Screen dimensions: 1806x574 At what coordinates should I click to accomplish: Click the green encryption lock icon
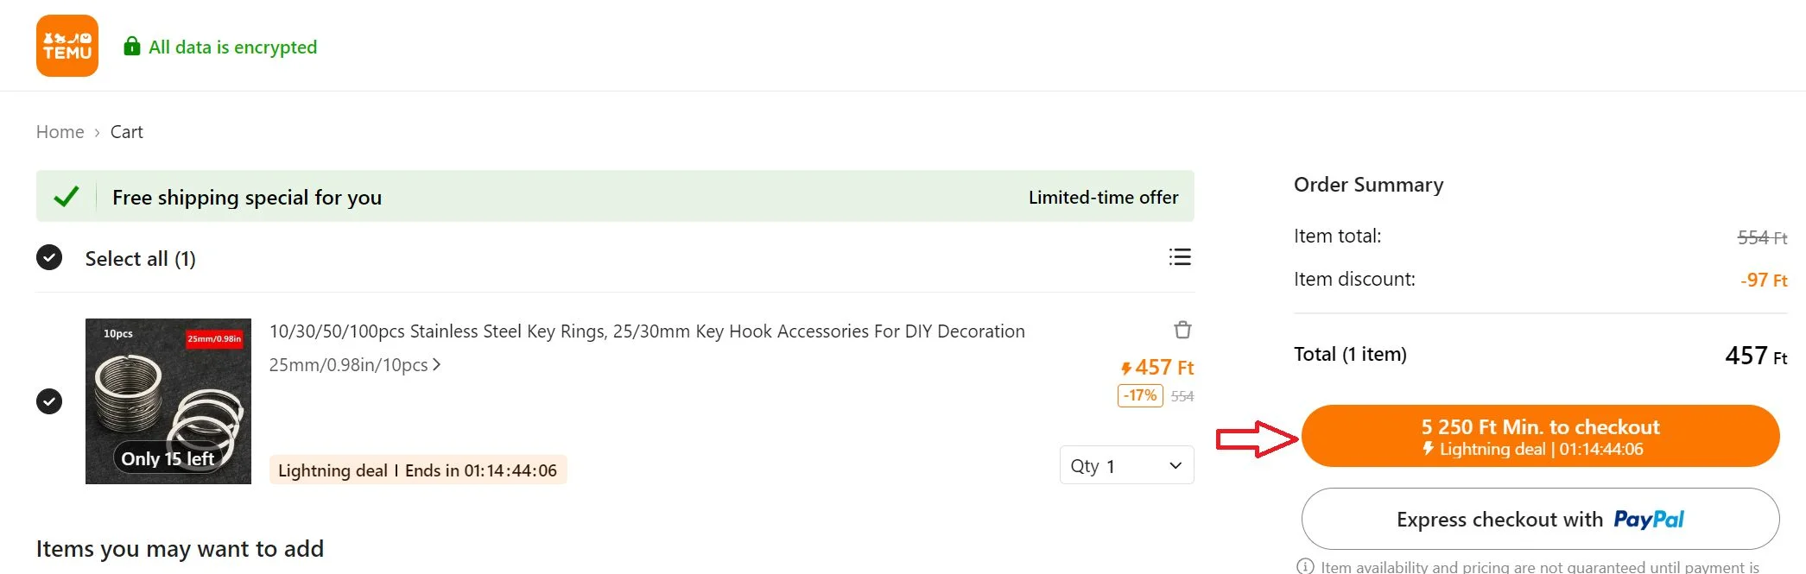pyautogui.click(x=131, y=47)
